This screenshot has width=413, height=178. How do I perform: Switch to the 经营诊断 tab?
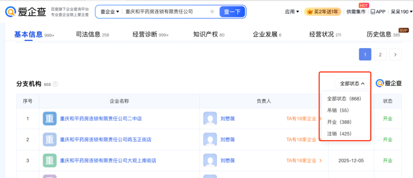(x=151, y=34)
